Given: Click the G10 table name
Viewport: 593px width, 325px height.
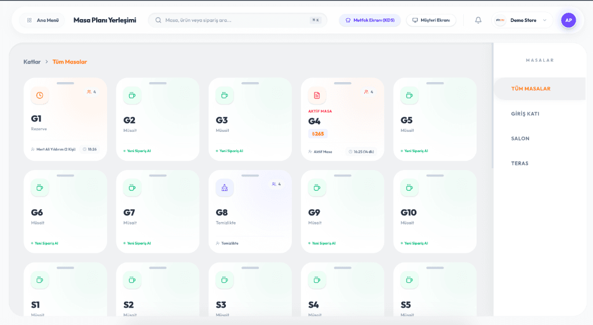Looking at the screenshot, I should click(x=408, y=212).
